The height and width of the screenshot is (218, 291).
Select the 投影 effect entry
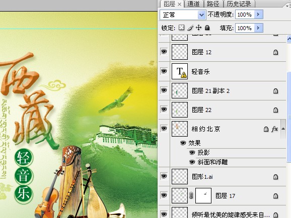coord(203,153)
